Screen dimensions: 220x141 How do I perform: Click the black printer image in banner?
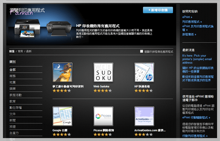click(x=59, y=28)
